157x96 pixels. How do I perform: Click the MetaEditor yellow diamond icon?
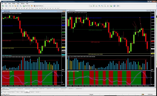(32, 6)
